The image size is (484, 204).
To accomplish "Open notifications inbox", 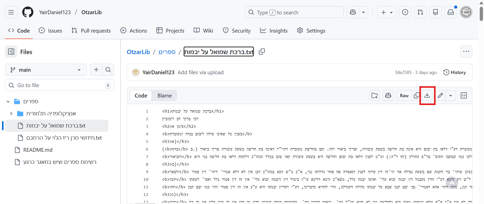I will [451, 12].
